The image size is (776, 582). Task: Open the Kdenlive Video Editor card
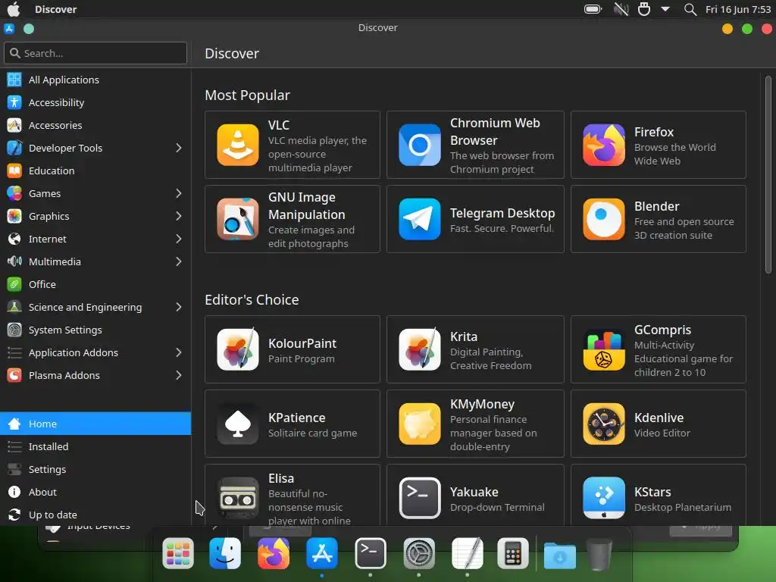click(x=659, y=424)
